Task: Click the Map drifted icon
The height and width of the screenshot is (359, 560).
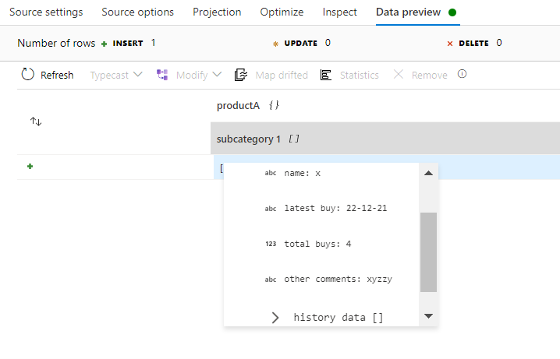Action: 241,75
